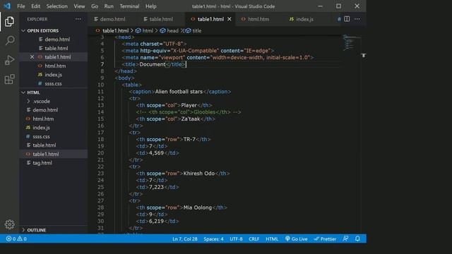Click the feedback icon in status bar
Screen dimensions: 452x254
[x=345, y=238]
